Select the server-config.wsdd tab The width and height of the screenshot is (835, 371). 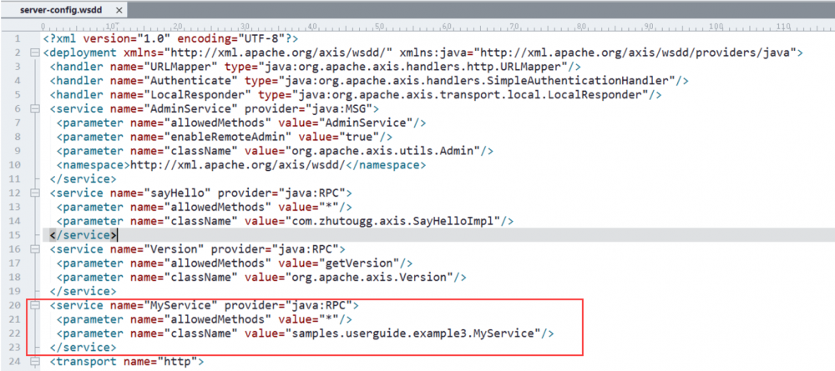pyautogui.click(x=63, y=10)
